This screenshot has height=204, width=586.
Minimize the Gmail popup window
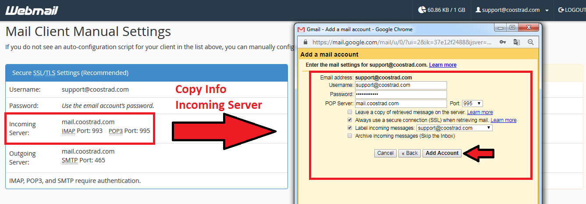click(x=501, y=28)
